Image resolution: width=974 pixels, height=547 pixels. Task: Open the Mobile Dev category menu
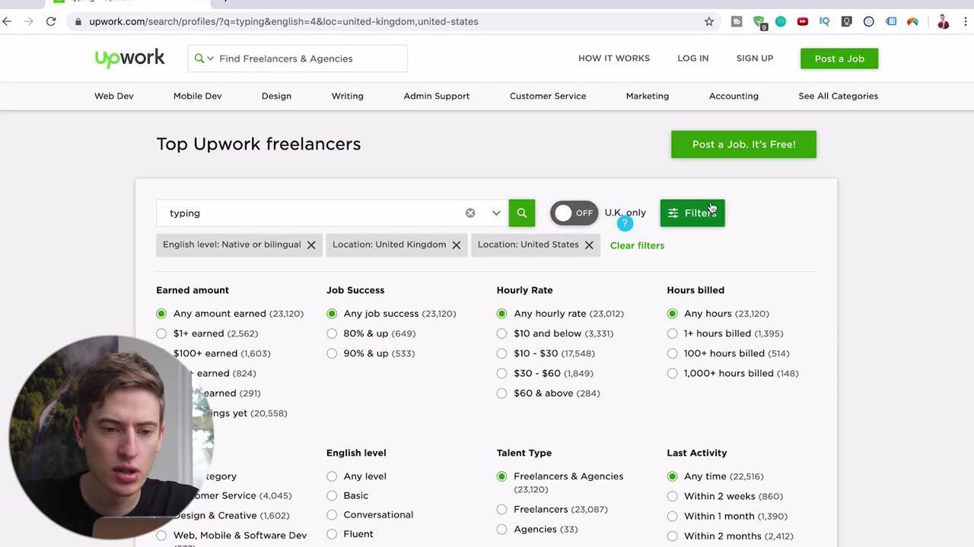pyautogui.click(x=198, y=96)
